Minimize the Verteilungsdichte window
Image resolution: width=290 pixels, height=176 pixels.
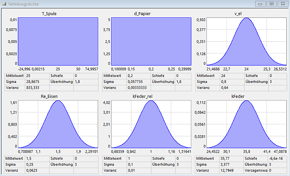click(260, 4)
